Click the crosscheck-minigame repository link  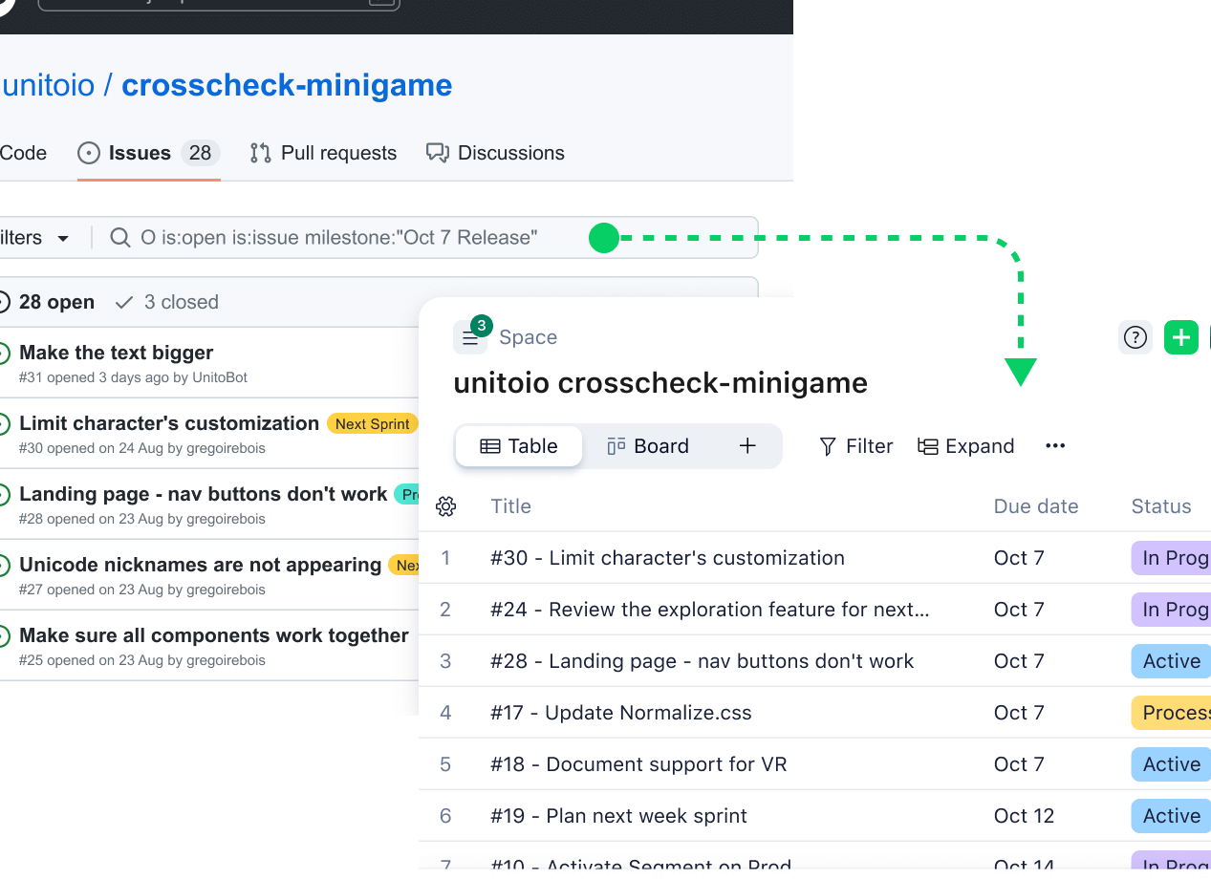[x=287, y=85]
